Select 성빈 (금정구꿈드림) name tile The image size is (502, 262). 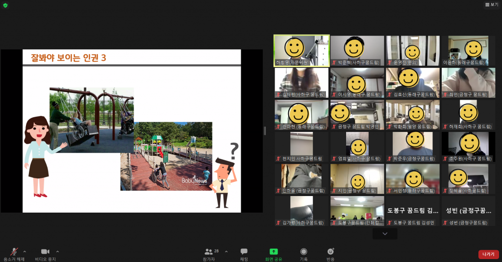click(468, 211)
